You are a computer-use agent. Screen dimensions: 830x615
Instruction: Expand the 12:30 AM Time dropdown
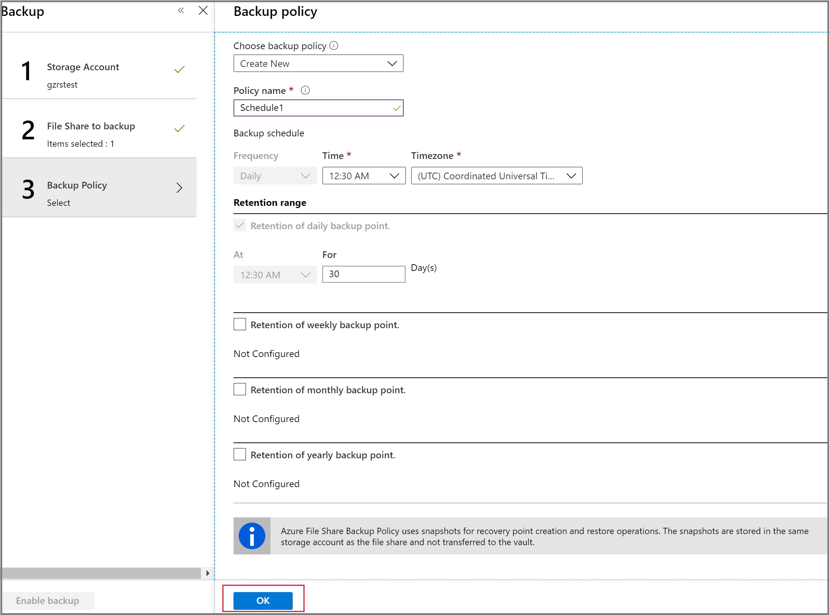(364, 176)
